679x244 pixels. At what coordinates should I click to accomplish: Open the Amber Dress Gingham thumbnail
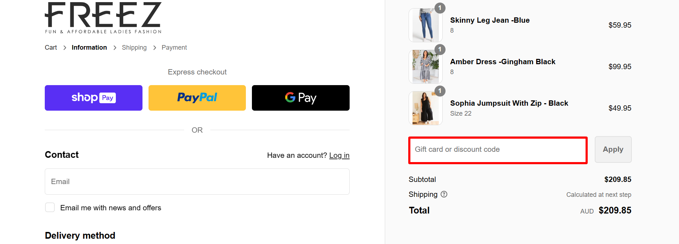(x=425, y=66)
